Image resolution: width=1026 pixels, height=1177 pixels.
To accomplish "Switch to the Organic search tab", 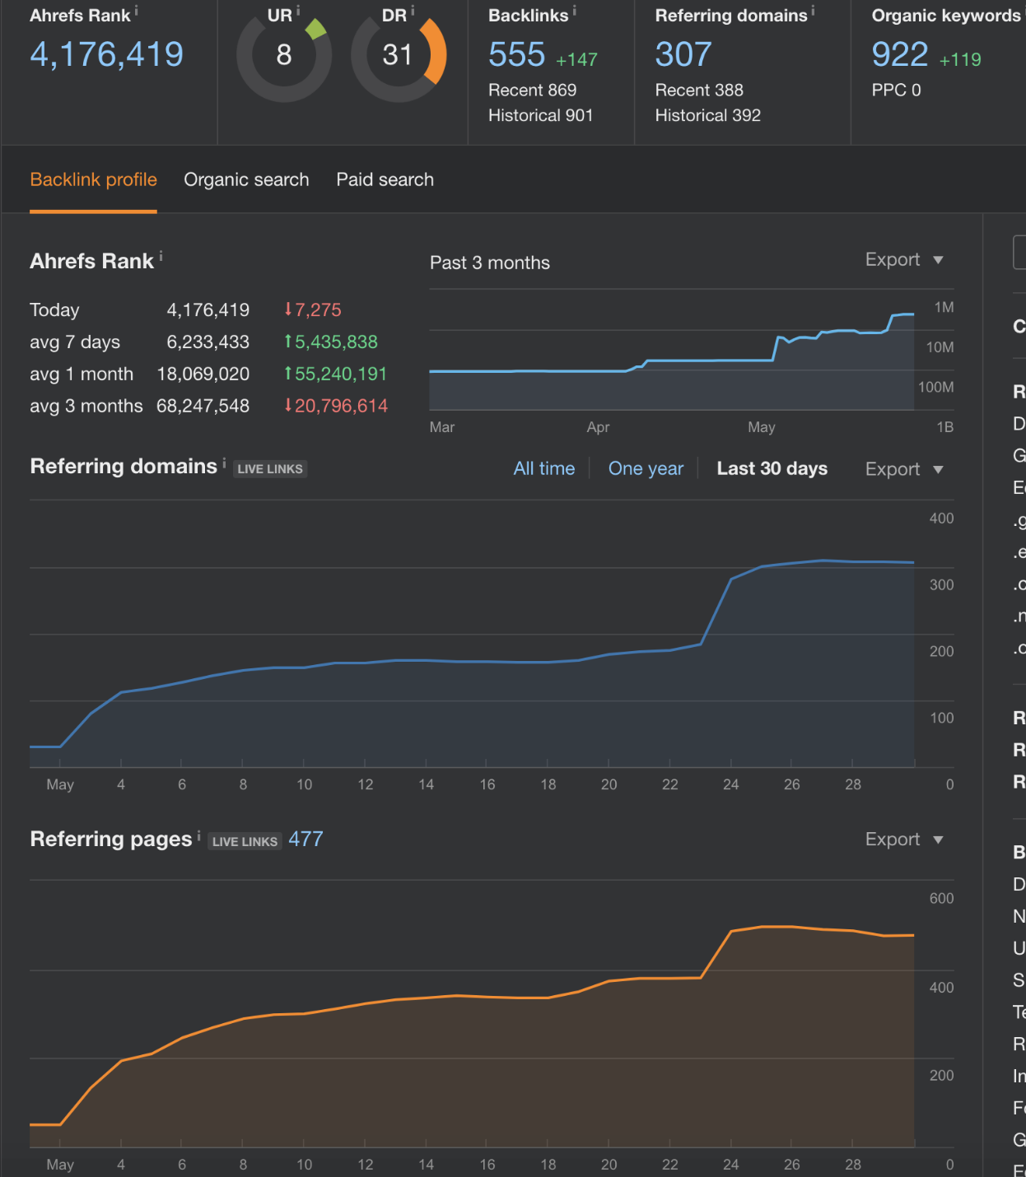I will coord(246,180).
